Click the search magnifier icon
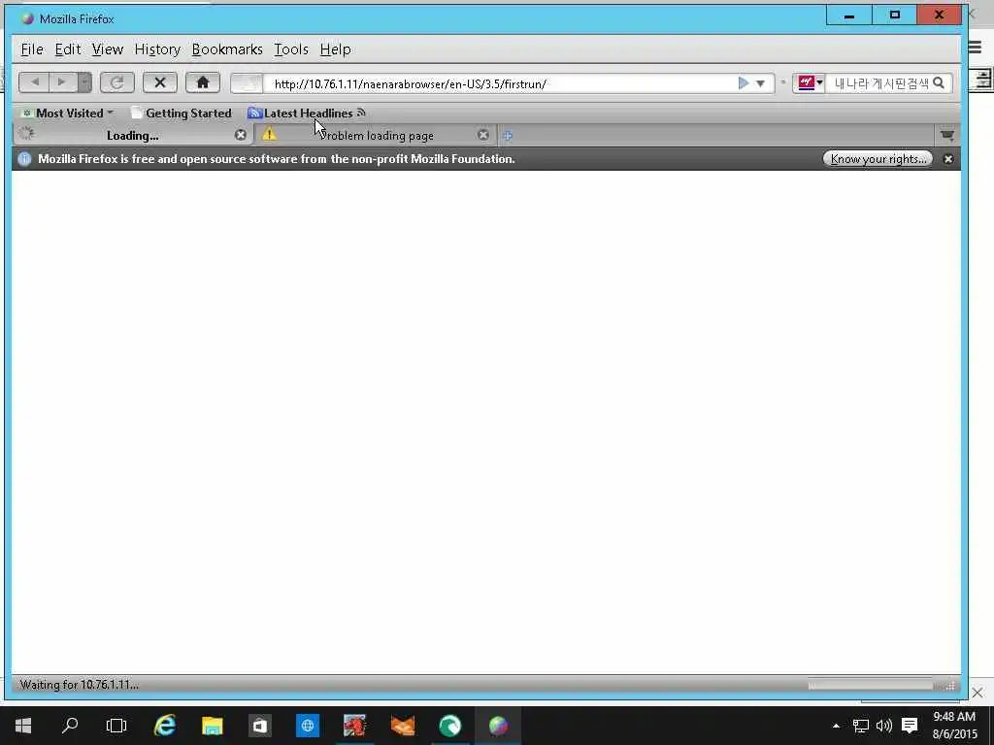Viewport: 994px width, 745px height. point(940,83)
